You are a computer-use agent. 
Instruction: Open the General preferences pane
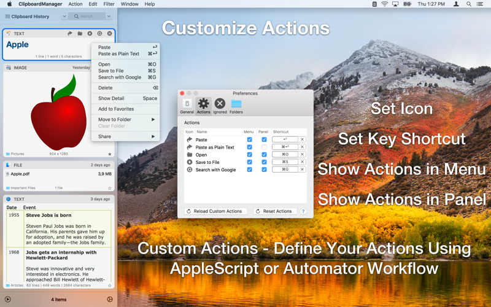(187, 106)
